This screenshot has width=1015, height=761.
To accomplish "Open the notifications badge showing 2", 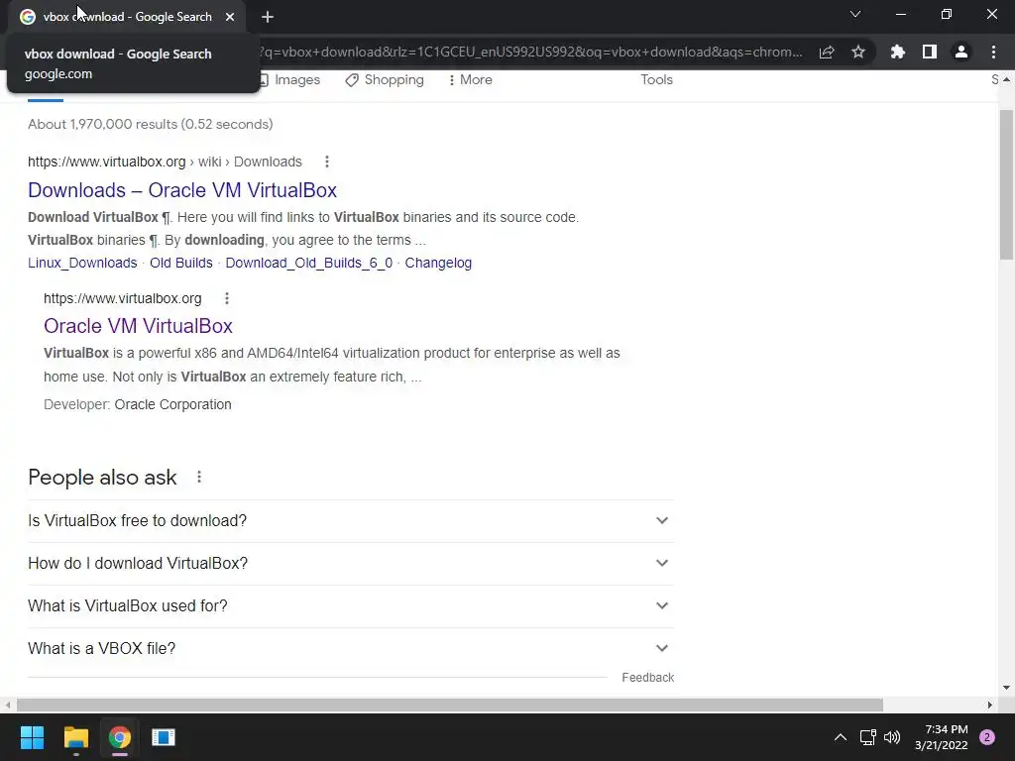I will [x=987, y=737].
